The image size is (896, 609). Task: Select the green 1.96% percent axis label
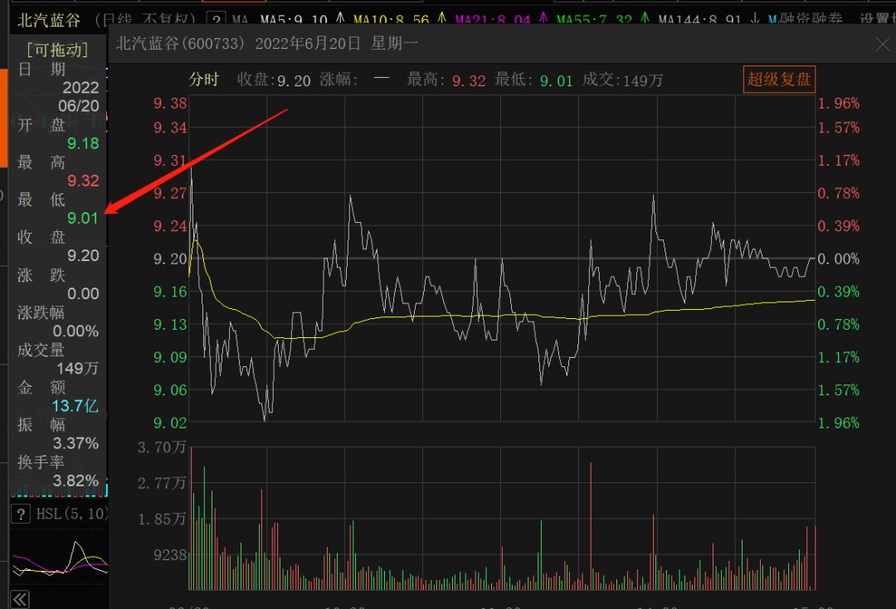tap(839, 423)
